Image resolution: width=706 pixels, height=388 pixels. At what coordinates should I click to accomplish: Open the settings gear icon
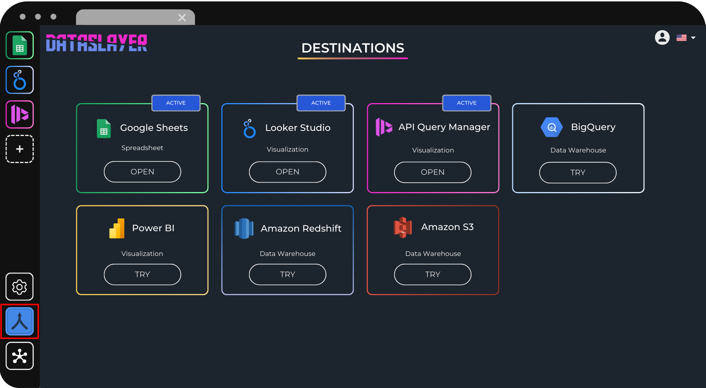(19, 286)
